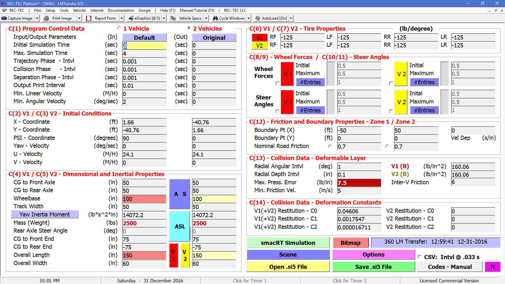The height and width of the screenshot is (284, 505).
Task: Click Open .si5 File button
Action: (x=288, y=267)
